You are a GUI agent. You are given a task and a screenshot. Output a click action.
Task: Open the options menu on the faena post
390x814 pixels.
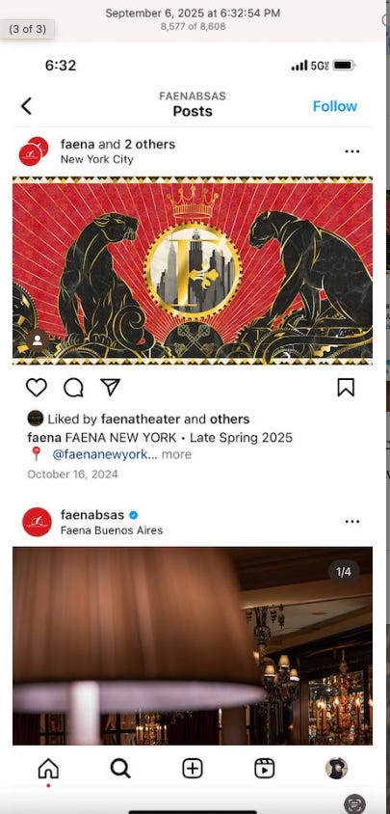[352, 151]
